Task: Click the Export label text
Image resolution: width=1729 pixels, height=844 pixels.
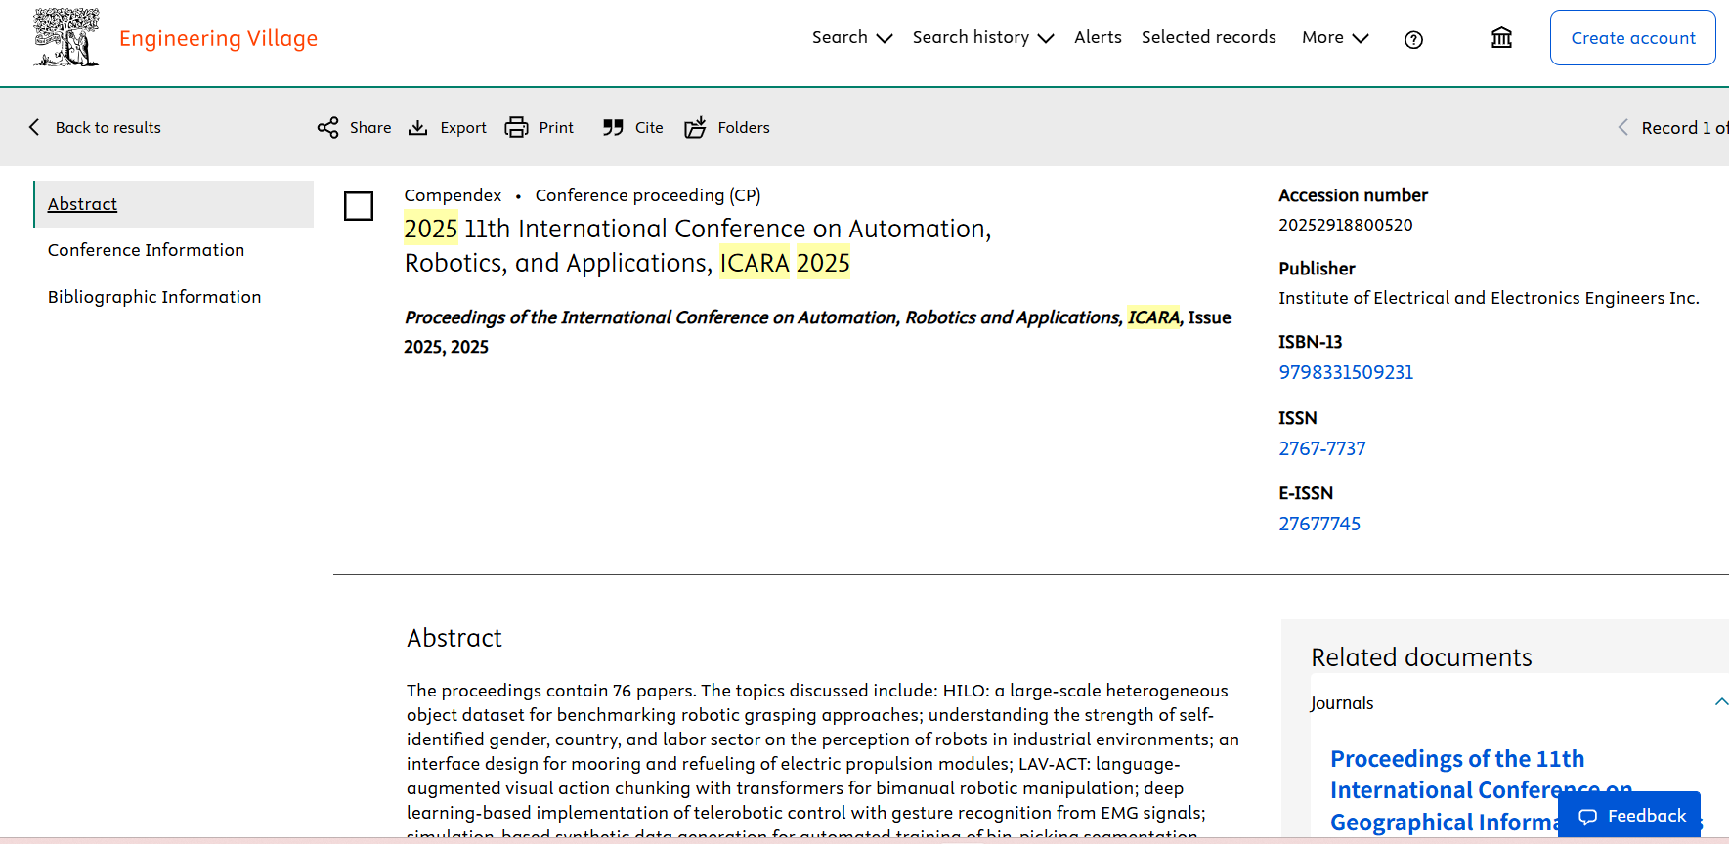Action: [463, 127]
